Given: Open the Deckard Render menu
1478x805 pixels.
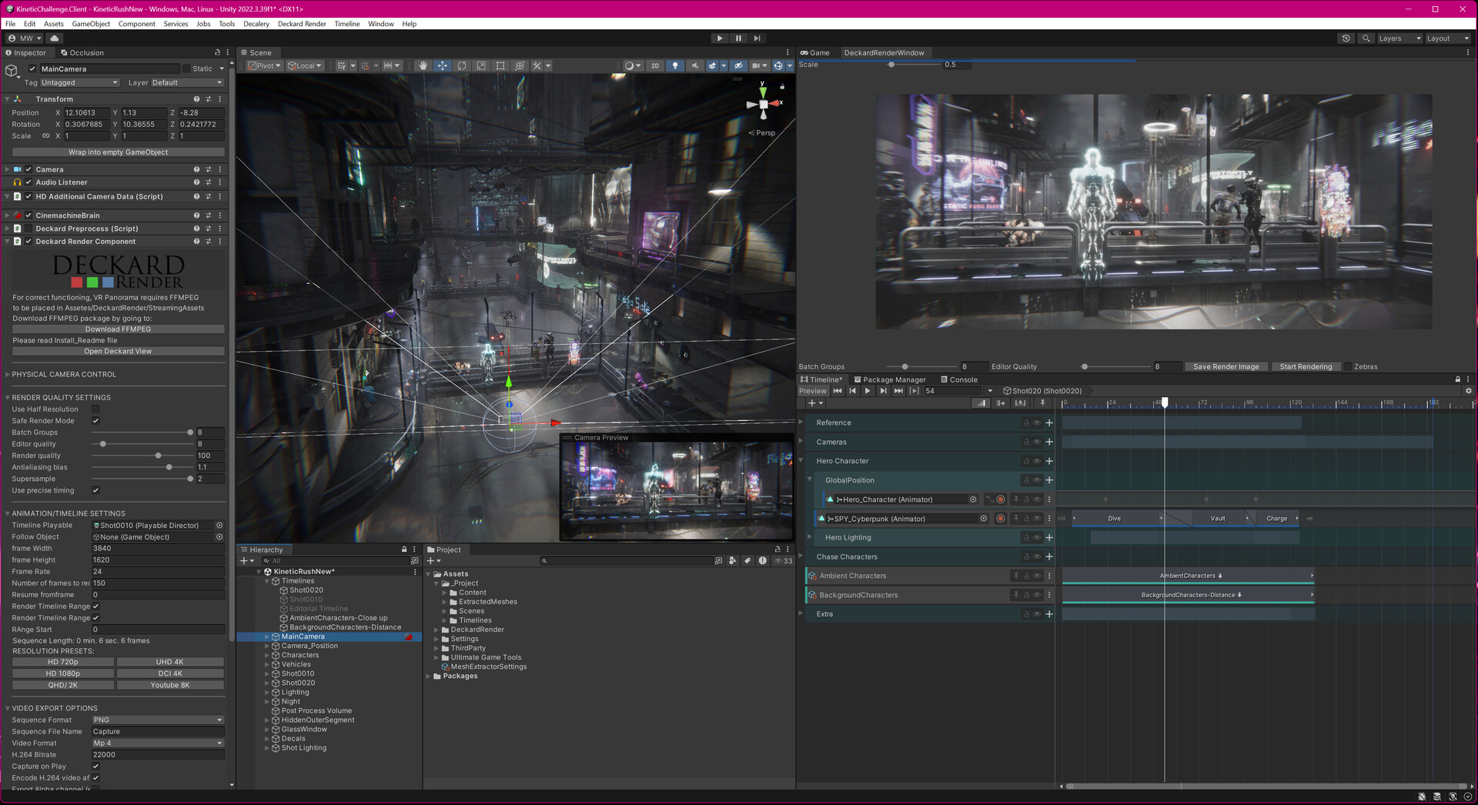Looking at the screenshot, I should pyautogui.click(x=302, y=24).
